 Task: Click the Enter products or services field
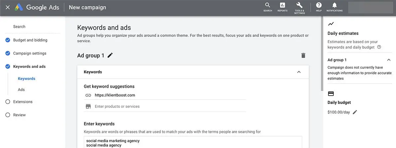[x=165, y=107]
